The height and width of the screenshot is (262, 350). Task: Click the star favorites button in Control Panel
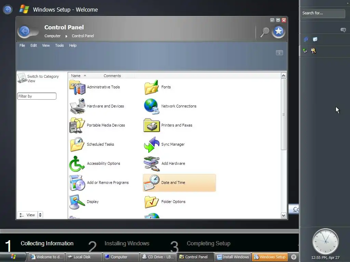click(x=278, y=31)
